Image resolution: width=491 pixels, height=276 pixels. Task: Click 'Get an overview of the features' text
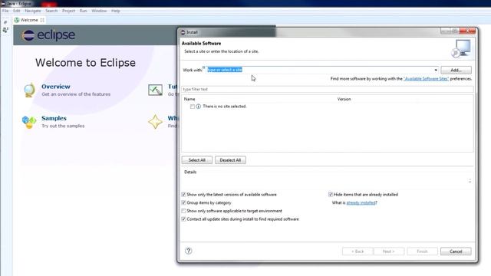(x=76, y=94)
